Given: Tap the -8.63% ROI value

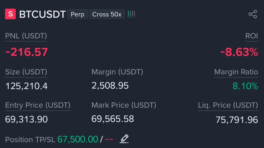Looking at the screenshot, I should (239, 52).
